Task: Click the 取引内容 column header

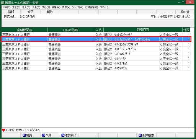Action: click(143, 30)
